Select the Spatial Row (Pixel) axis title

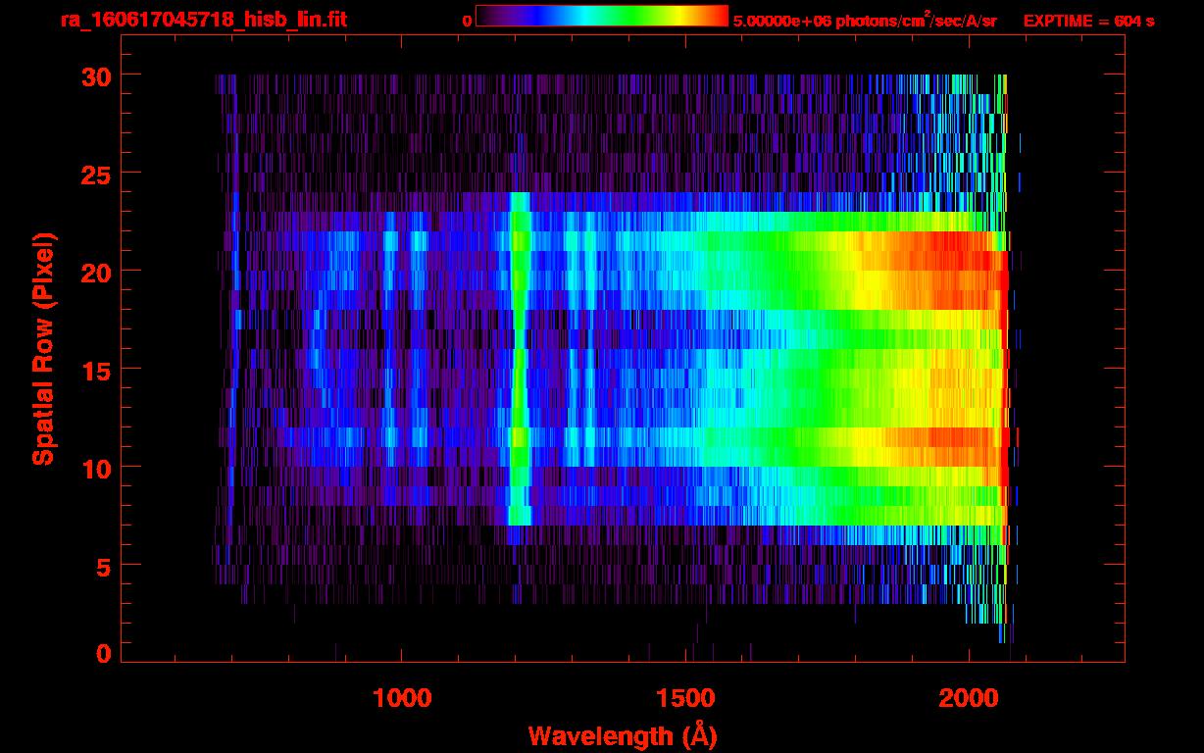click(x=43, y=349)
